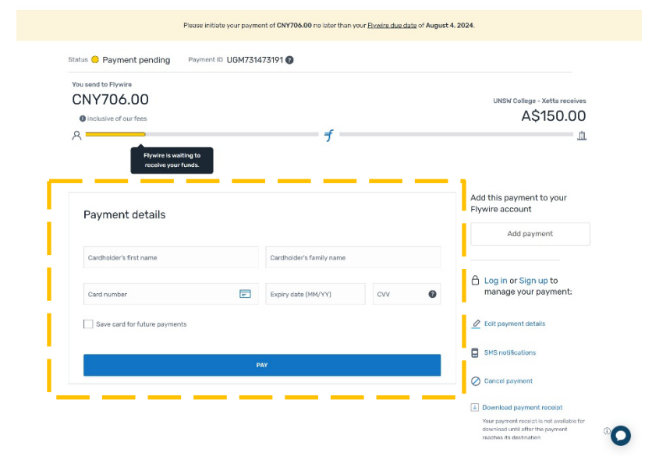Open the Sign up link
652x467 pixels.
click(533, 281)
